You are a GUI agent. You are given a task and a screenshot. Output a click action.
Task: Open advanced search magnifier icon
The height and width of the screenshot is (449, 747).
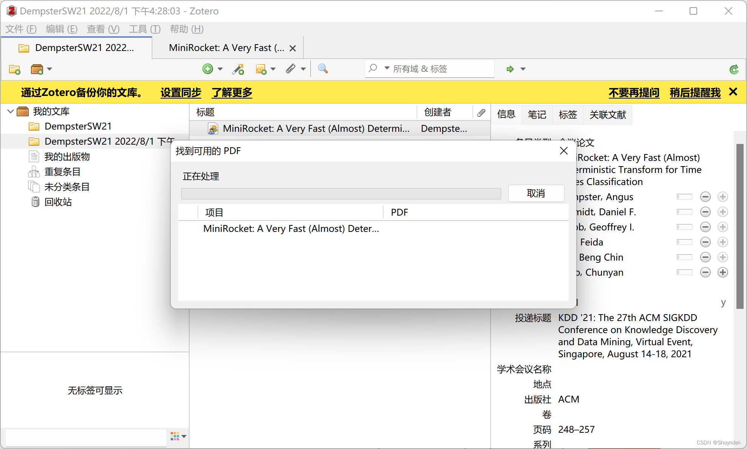point(323,69)
